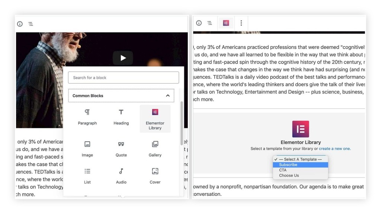This screenshot has height=214, width=381.
Task: Select the Subscribe template option
Action: pos(300,165)
